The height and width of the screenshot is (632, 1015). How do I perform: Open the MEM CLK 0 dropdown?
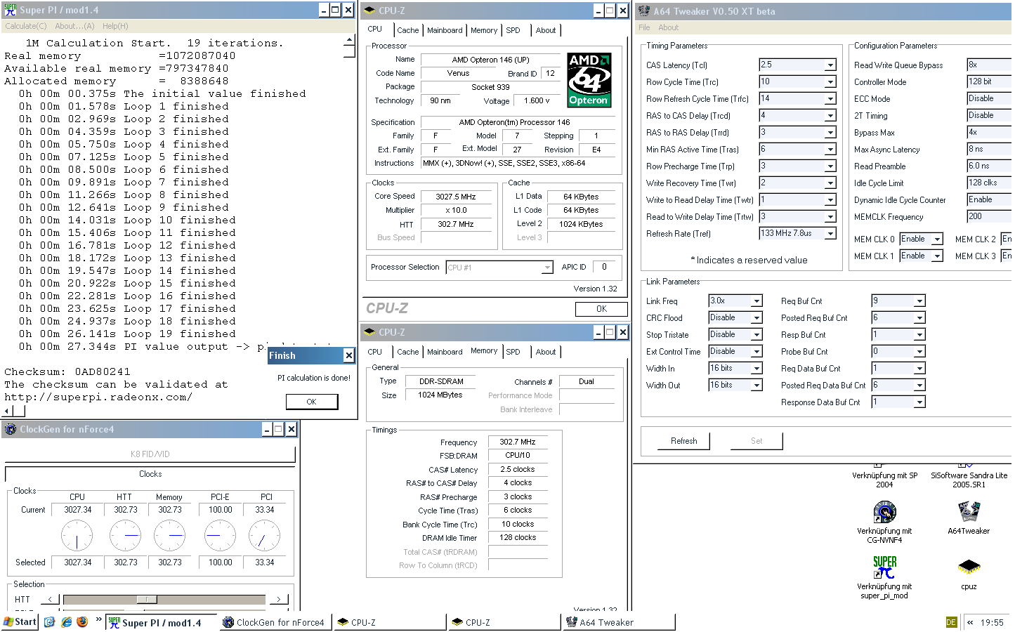pos(937,239)
